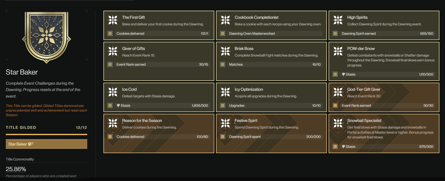Open the Festive Spirit challenge title
The height and width of the screenshot is (181, 445).
246,120
